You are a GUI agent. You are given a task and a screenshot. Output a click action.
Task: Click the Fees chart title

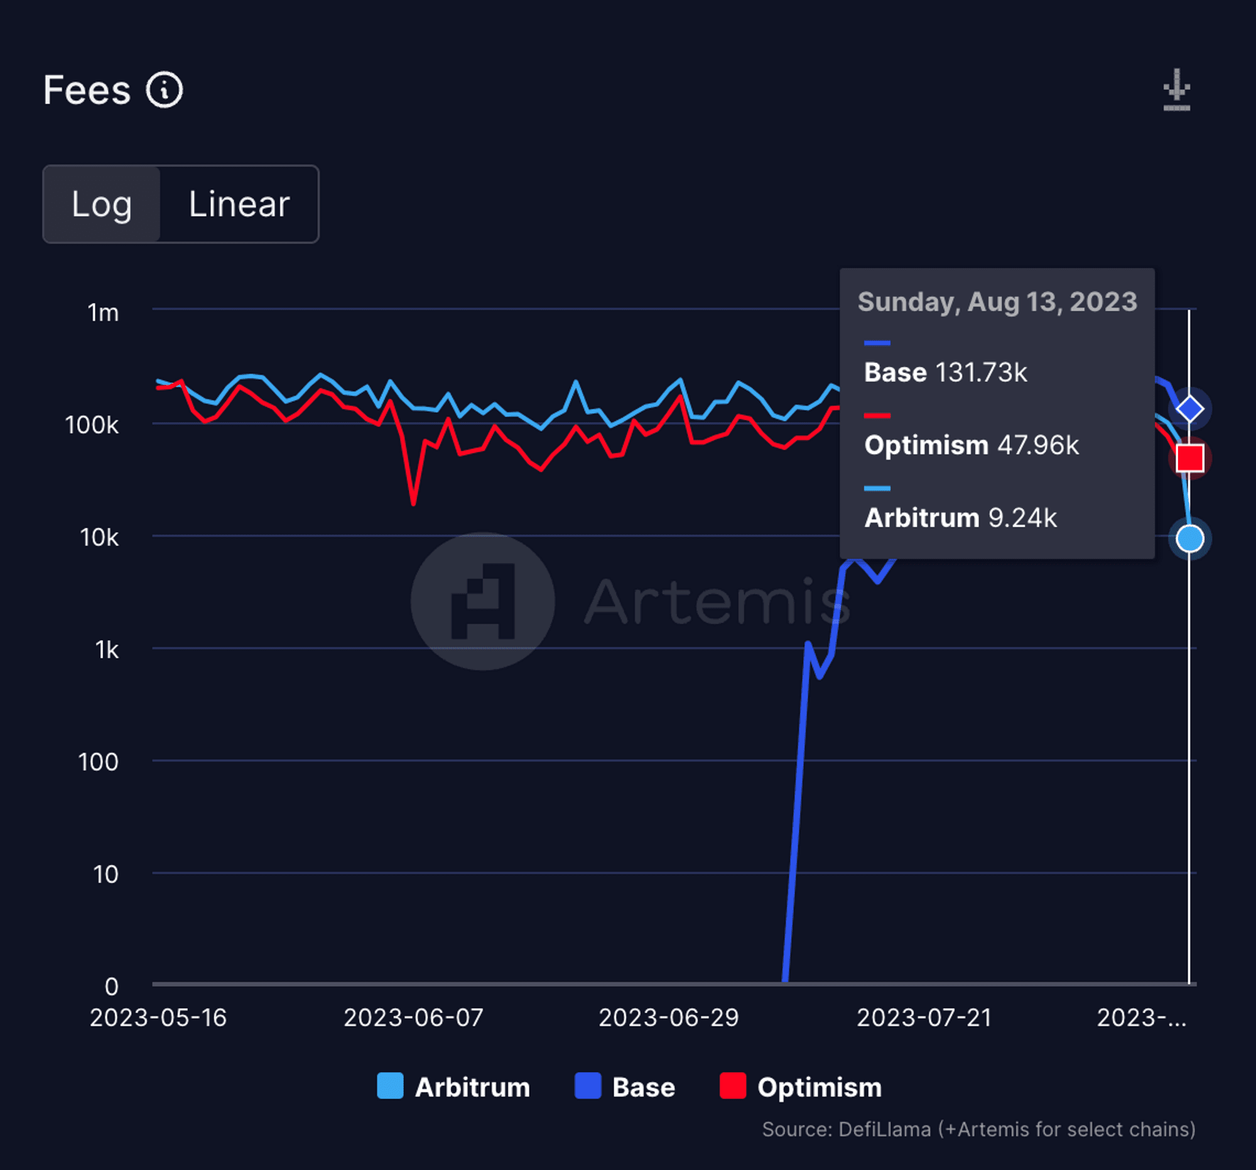[87, 90]
